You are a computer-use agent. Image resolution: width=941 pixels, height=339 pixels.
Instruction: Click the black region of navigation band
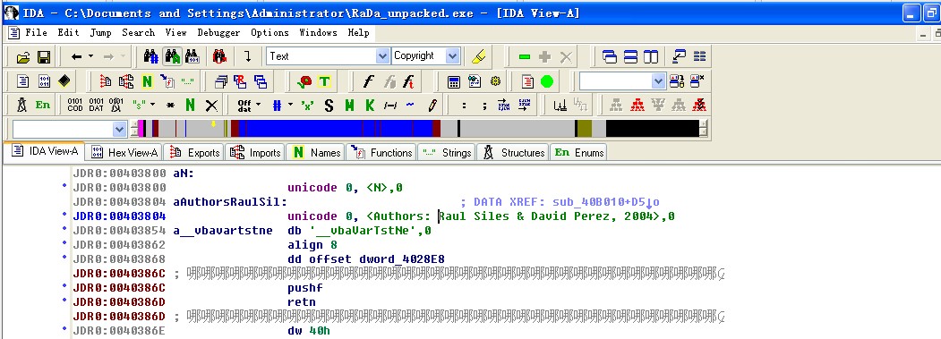pos(653,129)
